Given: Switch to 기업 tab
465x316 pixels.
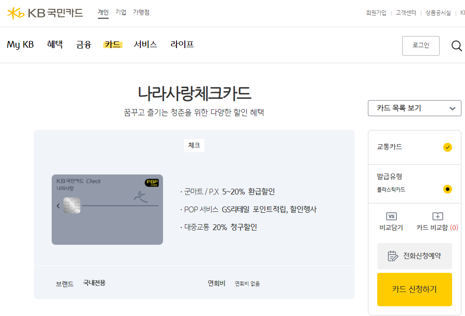Looking at the screenshot, I should click(121, 12).
